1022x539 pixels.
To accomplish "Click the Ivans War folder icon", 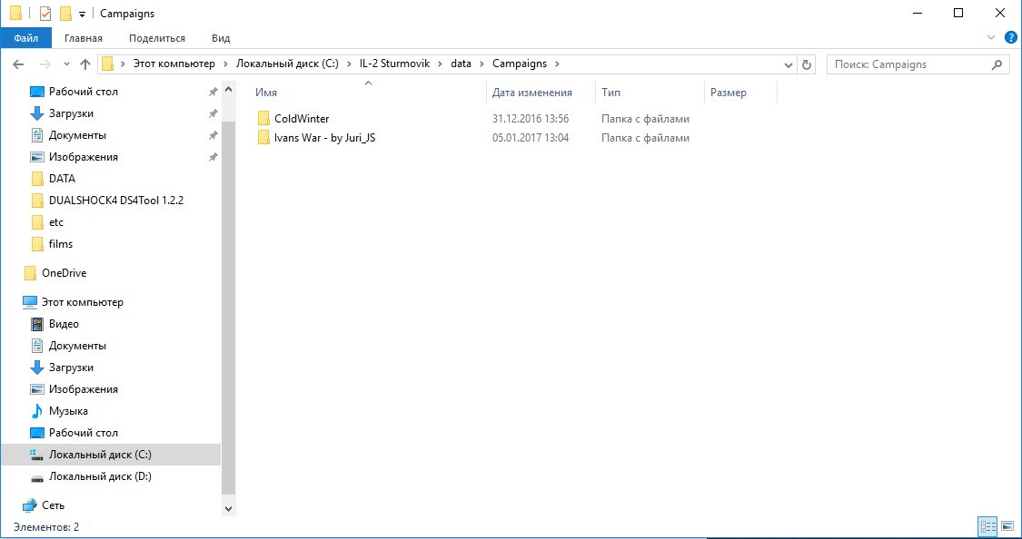I will pos(263,138).
